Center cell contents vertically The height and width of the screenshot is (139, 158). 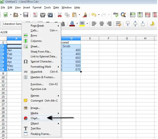[135, 24]
